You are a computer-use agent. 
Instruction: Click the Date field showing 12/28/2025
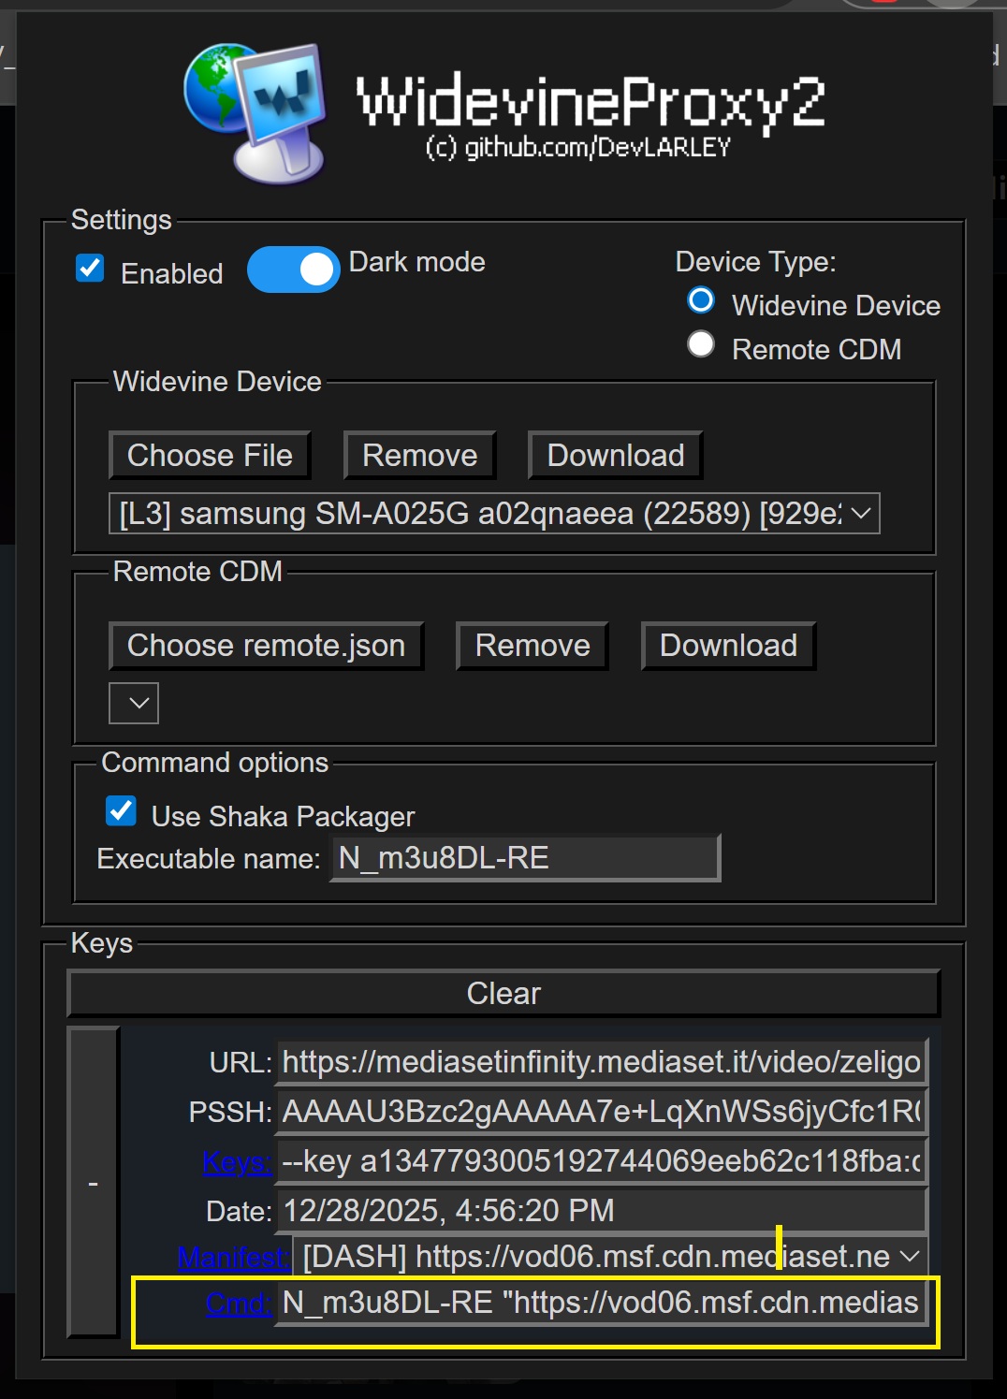tap(602, 1211)
